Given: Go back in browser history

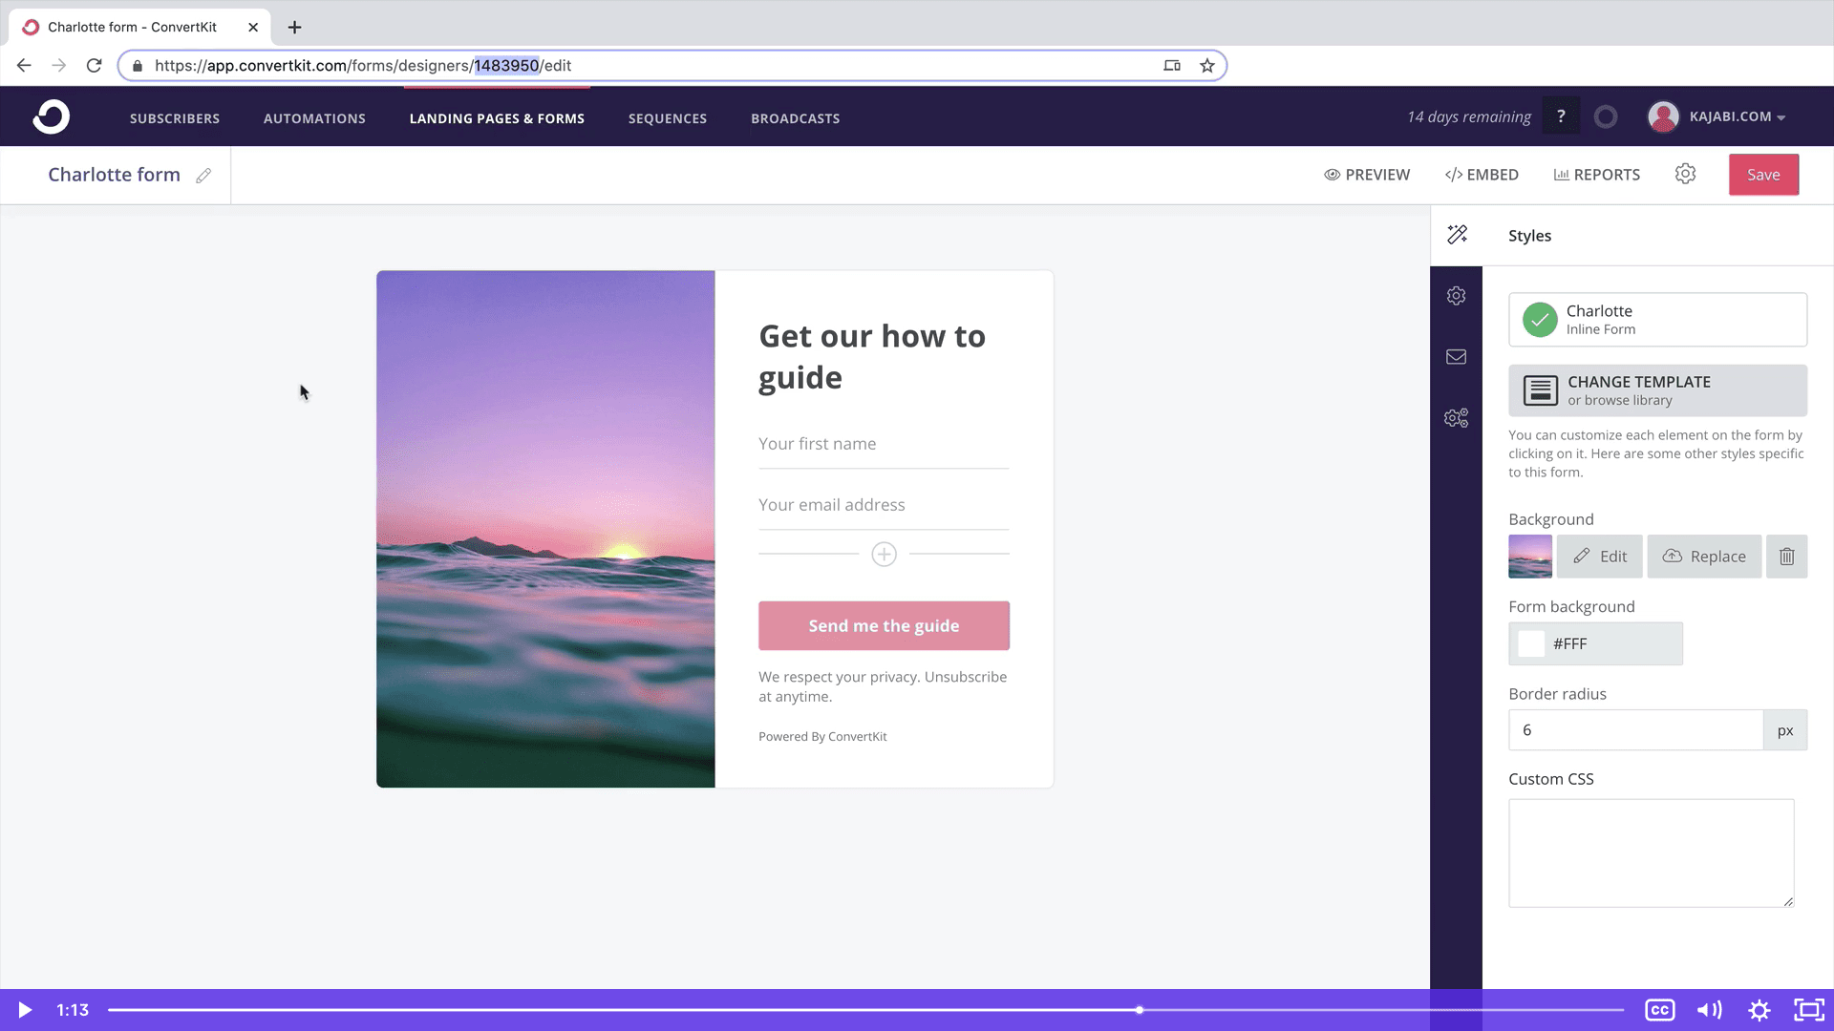Looking at the screenshot, I should [24, 66].
